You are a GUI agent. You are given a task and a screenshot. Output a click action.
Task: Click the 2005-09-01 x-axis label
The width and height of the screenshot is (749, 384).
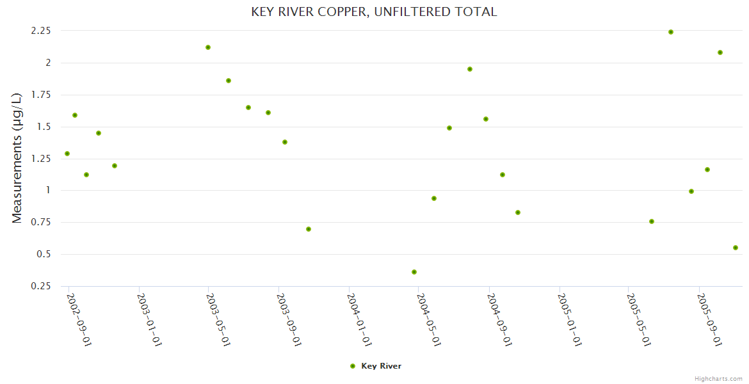click(710, 319)
